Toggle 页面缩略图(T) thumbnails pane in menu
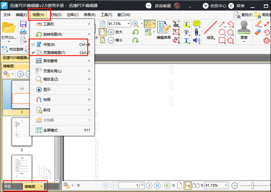 [62, 53]
